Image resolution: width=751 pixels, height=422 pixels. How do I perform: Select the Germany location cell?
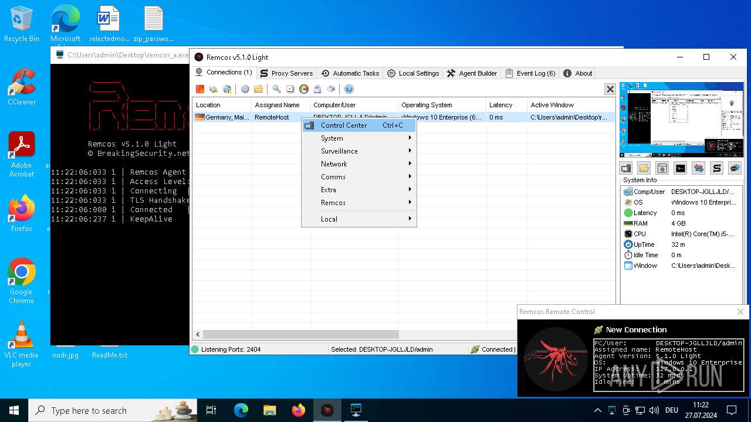coord(222,117)
